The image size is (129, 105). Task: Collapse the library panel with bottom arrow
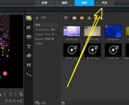coord(63,103)
